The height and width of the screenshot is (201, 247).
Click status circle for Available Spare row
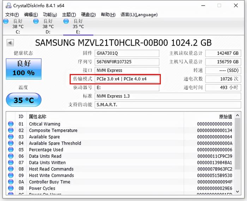coord(11,137)
